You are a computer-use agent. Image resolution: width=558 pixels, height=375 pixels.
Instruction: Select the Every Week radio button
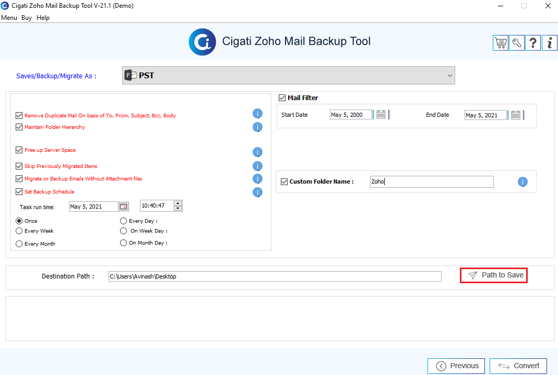(19, 231)
